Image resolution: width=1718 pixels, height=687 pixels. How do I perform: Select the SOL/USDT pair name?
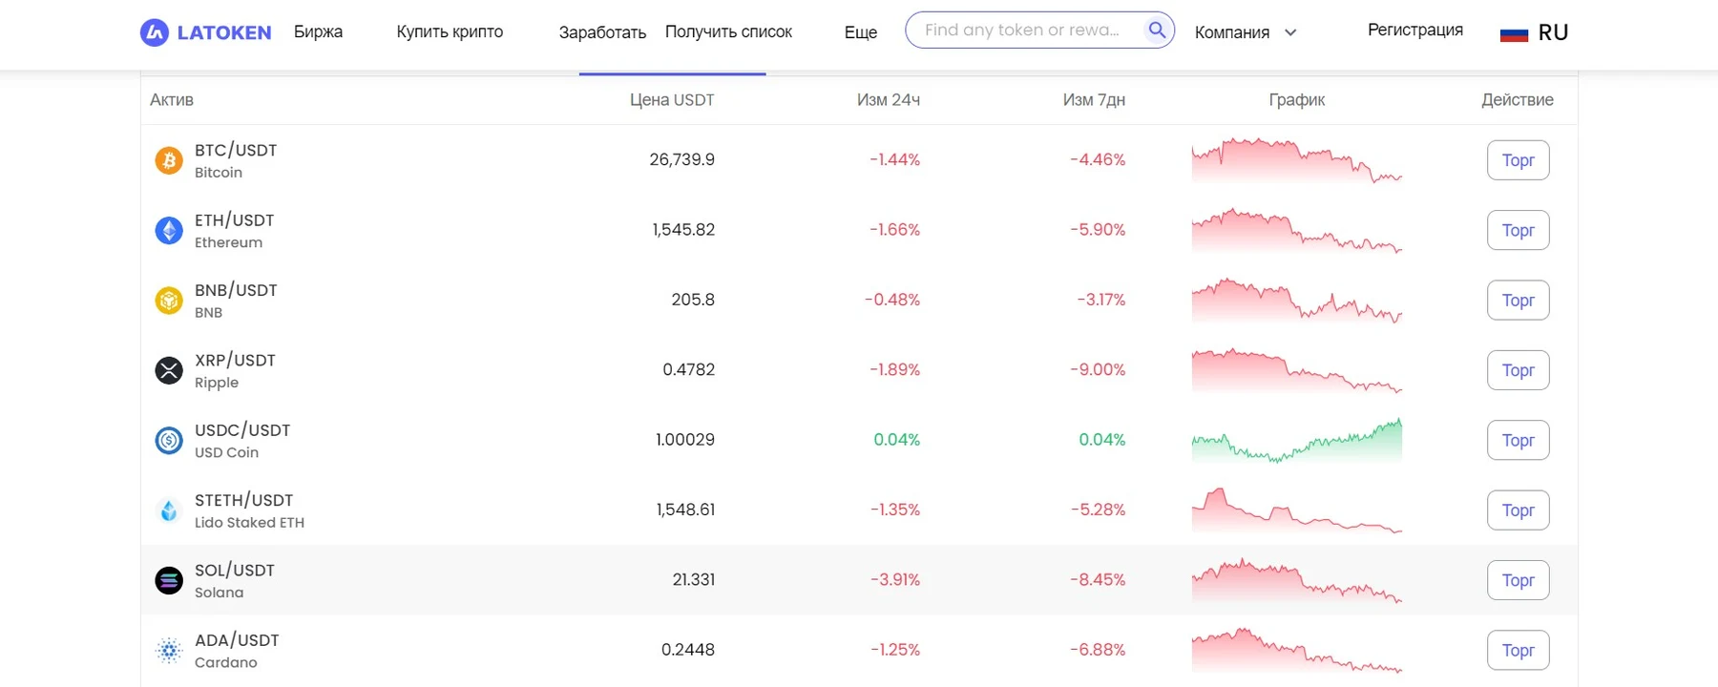235,570
